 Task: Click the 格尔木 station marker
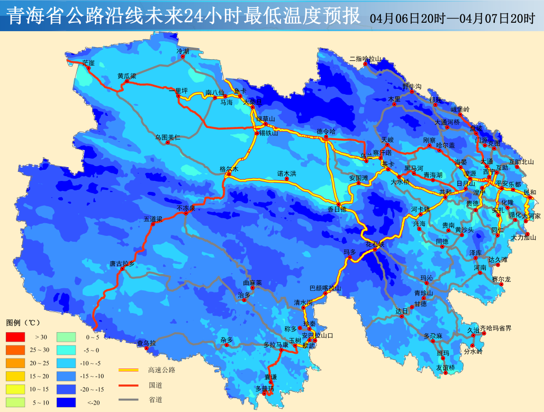click(229, 173)
